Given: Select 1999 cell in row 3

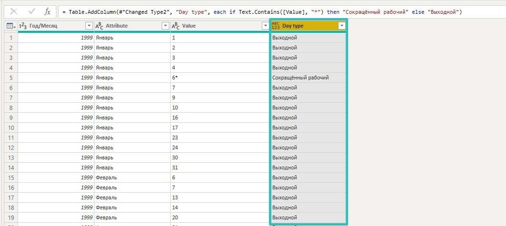Looking at the screenshot, I should point(56,58).
